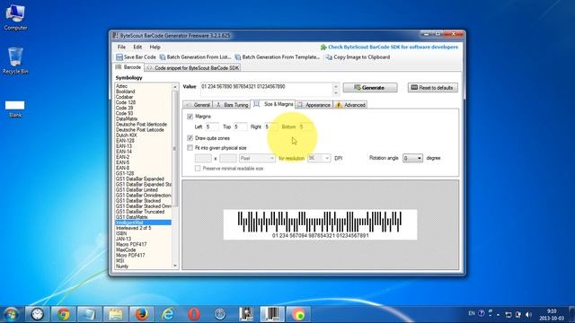The width and height of the screenshot is (575, 323).
Task: Click Reset to defaults button
Action: pyautogui.click(x=433, y=88)
